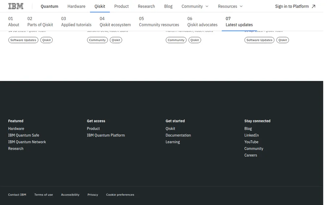327x205 pixels.
Task: Open the Quantum home link
Action: coord(49,7)
